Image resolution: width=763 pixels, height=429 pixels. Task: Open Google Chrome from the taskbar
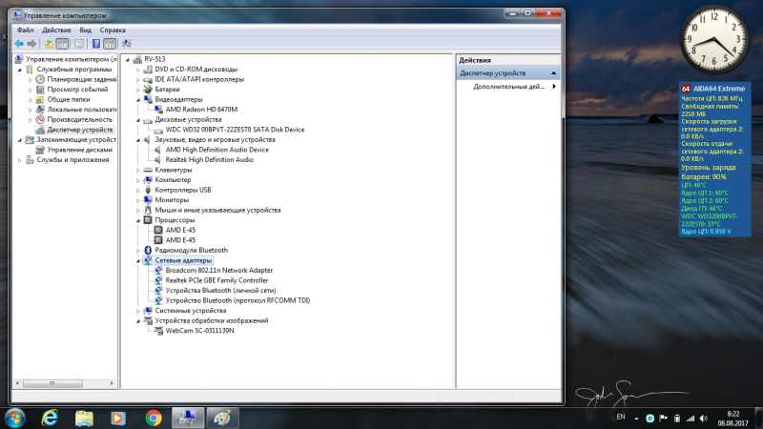pyautogui.click(x=153, y=417)
